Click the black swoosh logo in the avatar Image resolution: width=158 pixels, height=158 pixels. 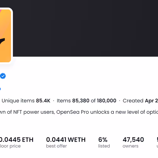2,41
